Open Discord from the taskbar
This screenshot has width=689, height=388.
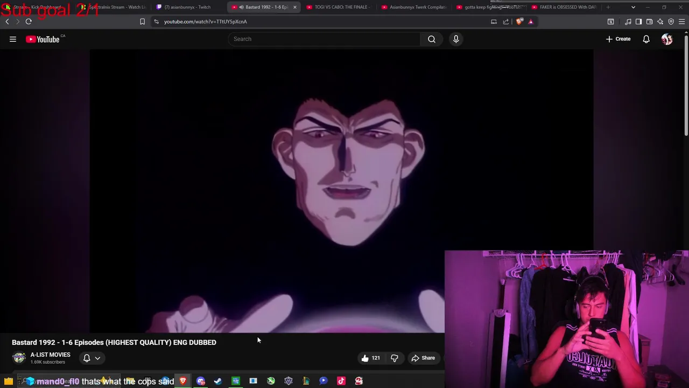(201, 381)
